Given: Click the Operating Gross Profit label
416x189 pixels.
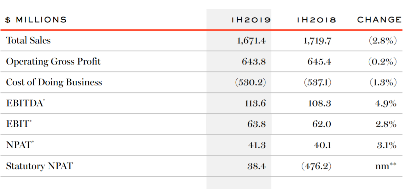Looking at the screenshot, I should coord(53,61).
